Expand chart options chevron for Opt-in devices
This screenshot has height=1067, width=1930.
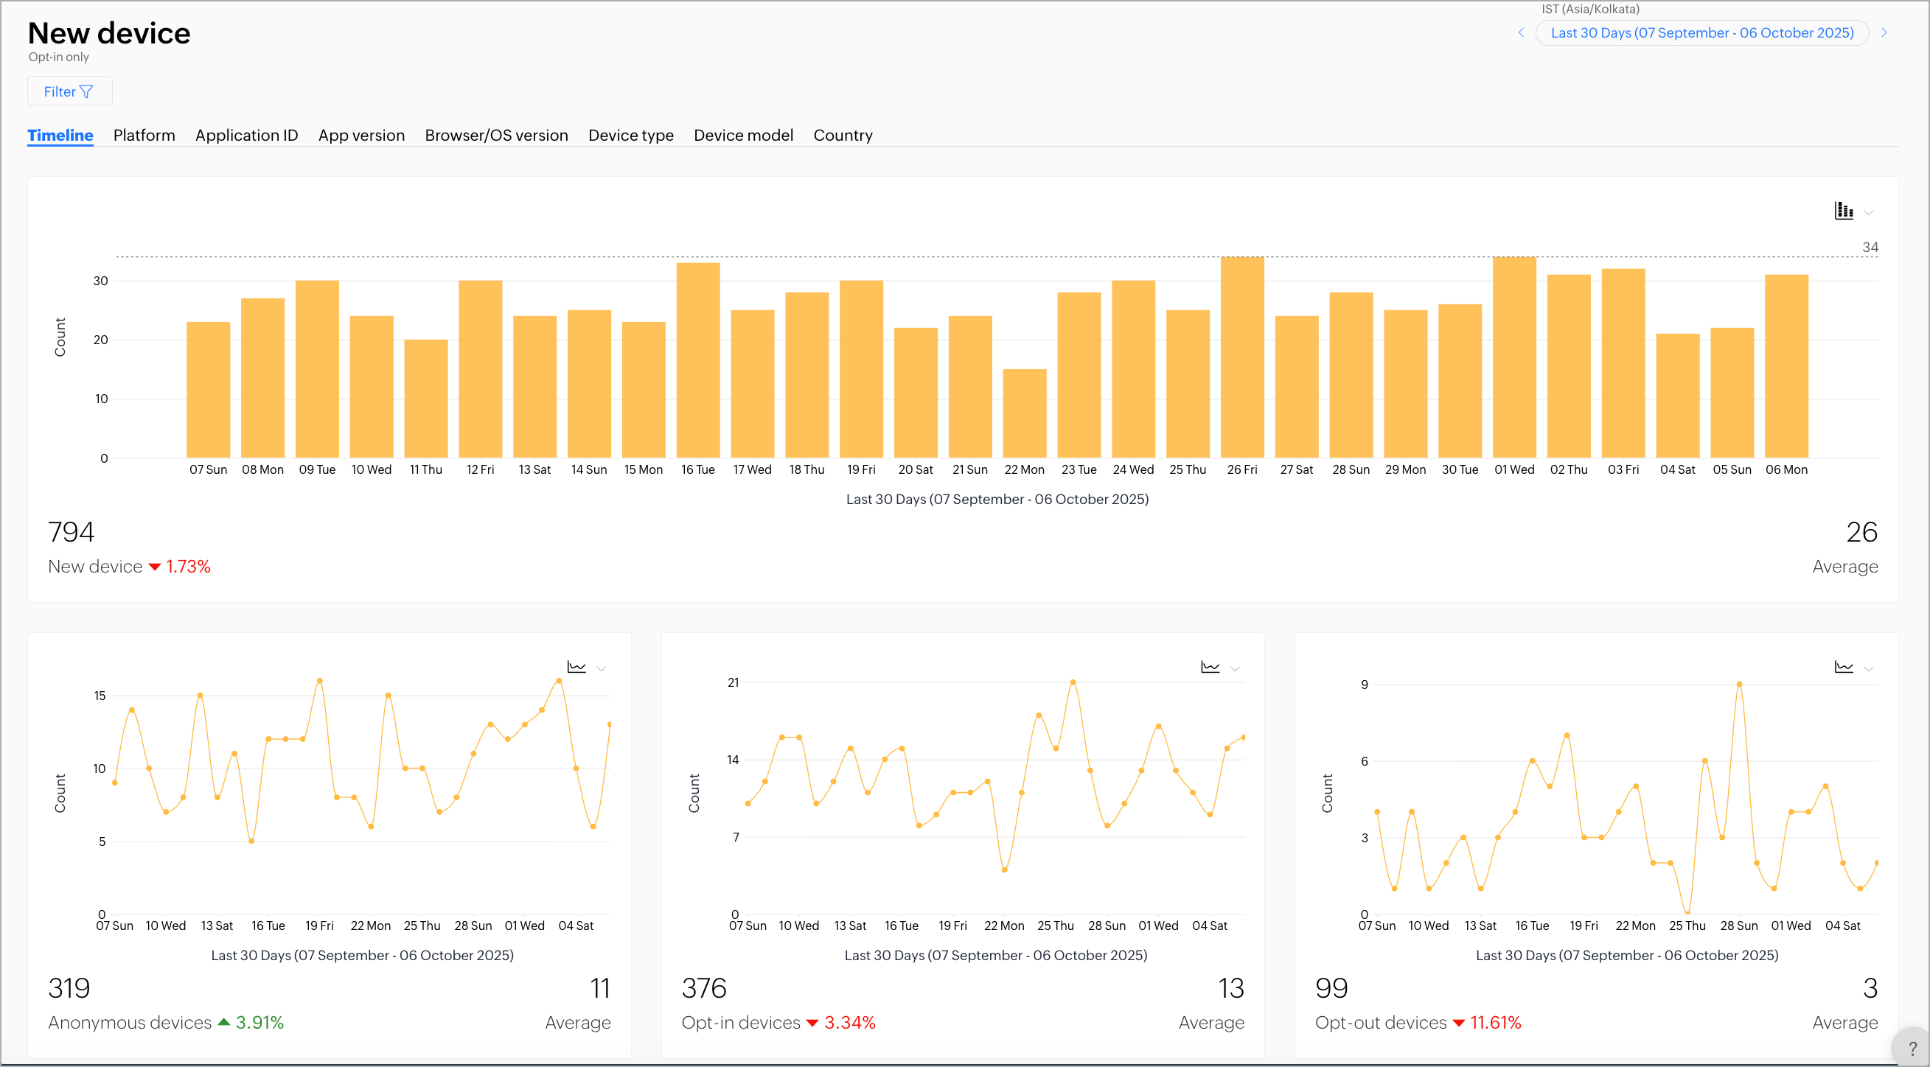[1235, 668]
